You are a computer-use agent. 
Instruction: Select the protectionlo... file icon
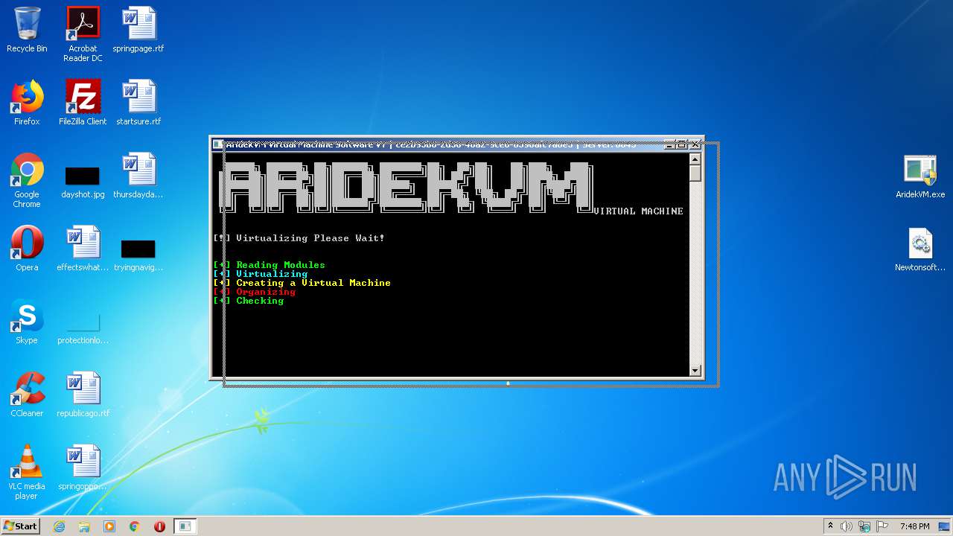pyautogui.click(x=83, y=328)
